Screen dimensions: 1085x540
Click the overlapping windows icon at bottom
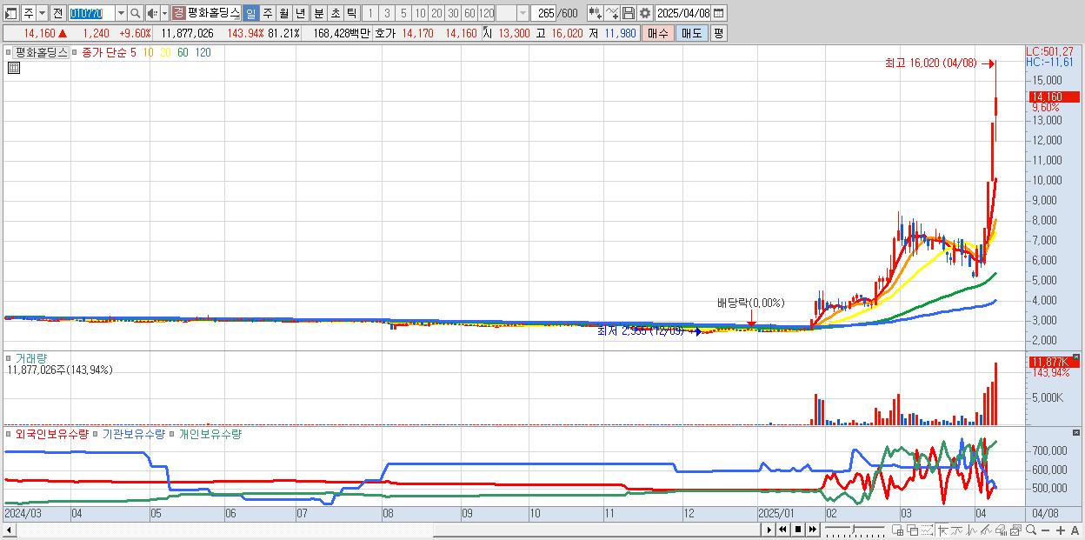[x=912, y=530]
